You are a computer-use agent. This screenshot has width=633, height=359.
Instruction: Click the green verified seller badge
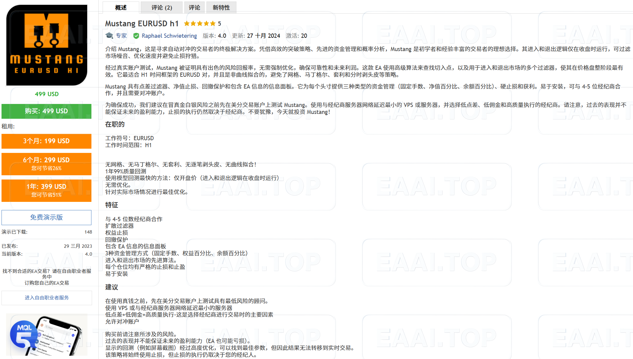pos(136,35)
